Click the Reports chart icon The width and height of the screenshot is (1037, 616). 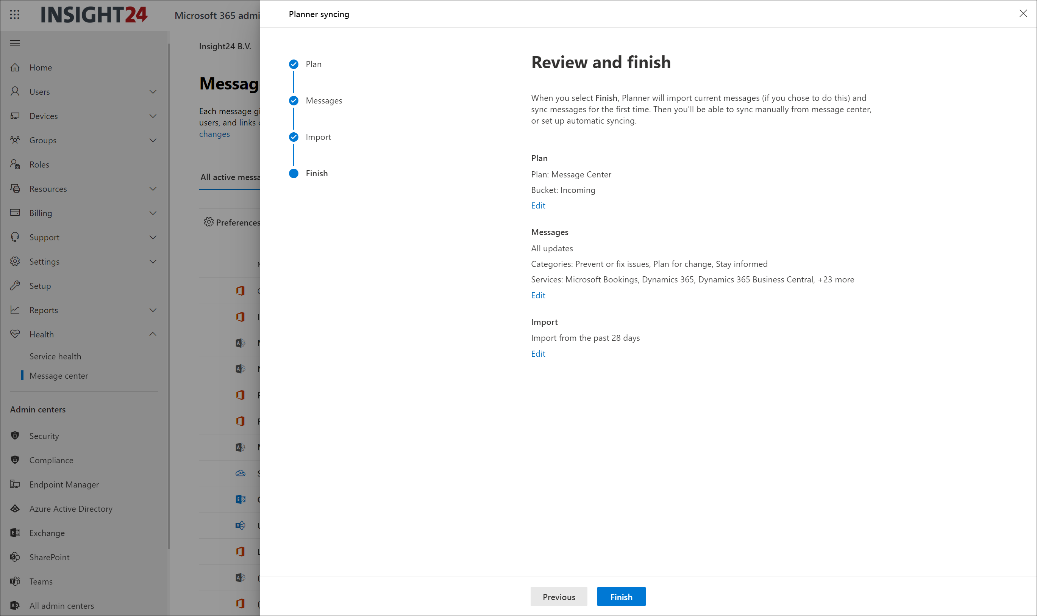(x=15, y=310)
